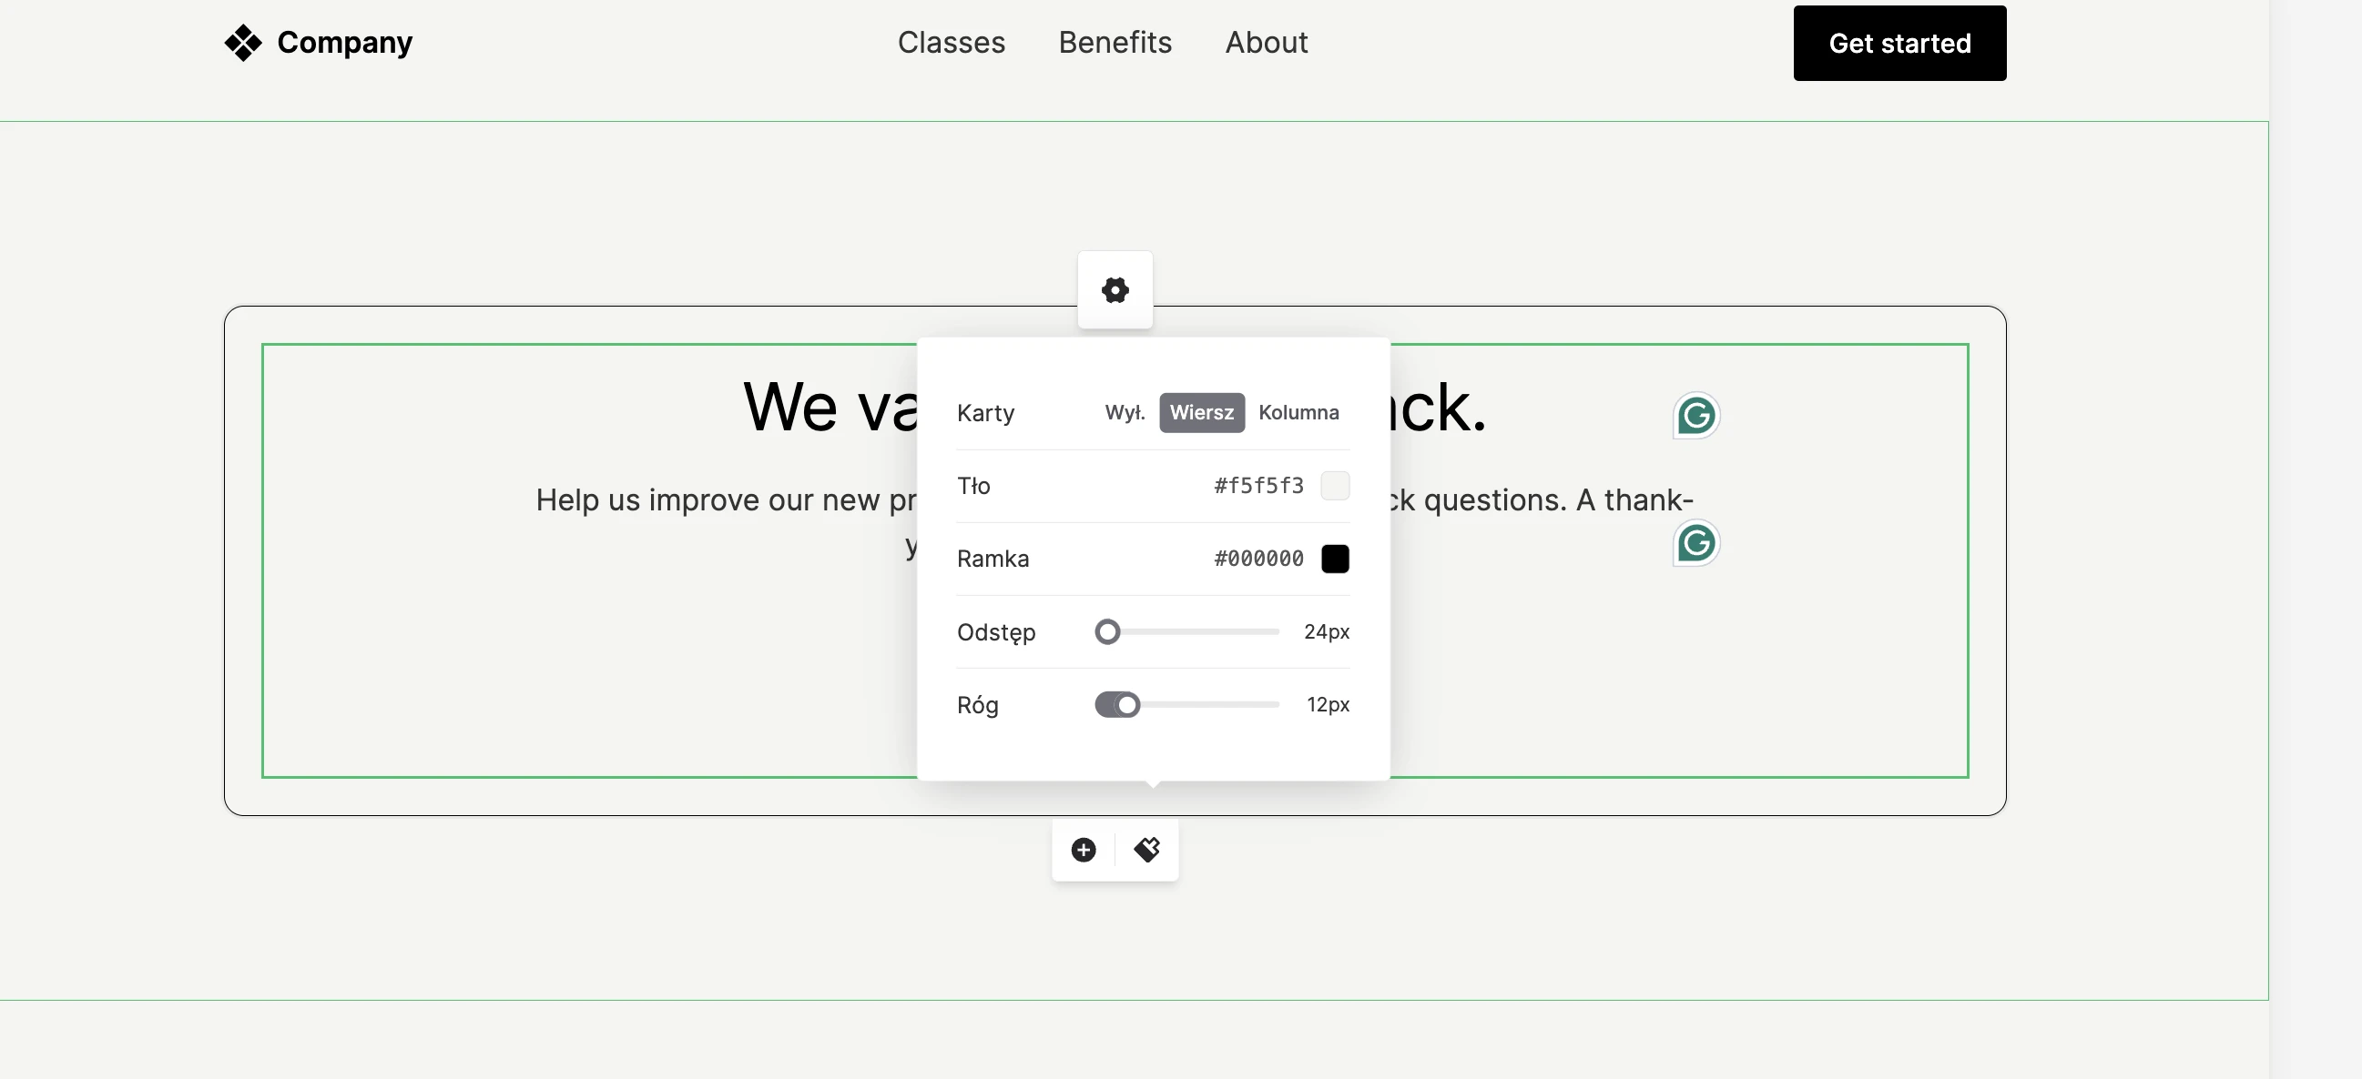The height and width of the screenshot is (1079, 2362).
Task: Open the Benefits nav item
Action: pos(1115,43)
